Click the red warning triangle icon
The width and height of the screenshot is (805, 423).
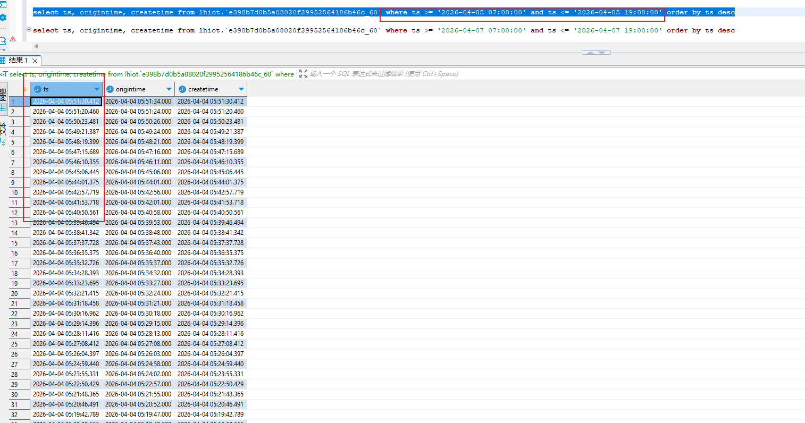pyautogui.click(x=13, y=39)
